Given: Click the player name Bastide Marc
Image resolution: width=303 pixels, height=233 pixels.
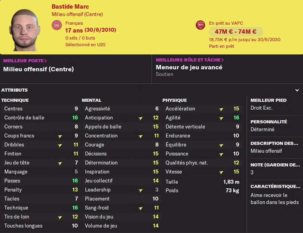Looking at the screenshot, I should (x=70, y=7).
